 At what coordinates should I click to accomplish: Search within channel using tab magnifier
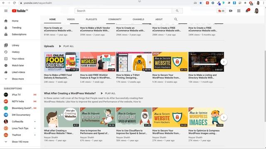point(176,19)
